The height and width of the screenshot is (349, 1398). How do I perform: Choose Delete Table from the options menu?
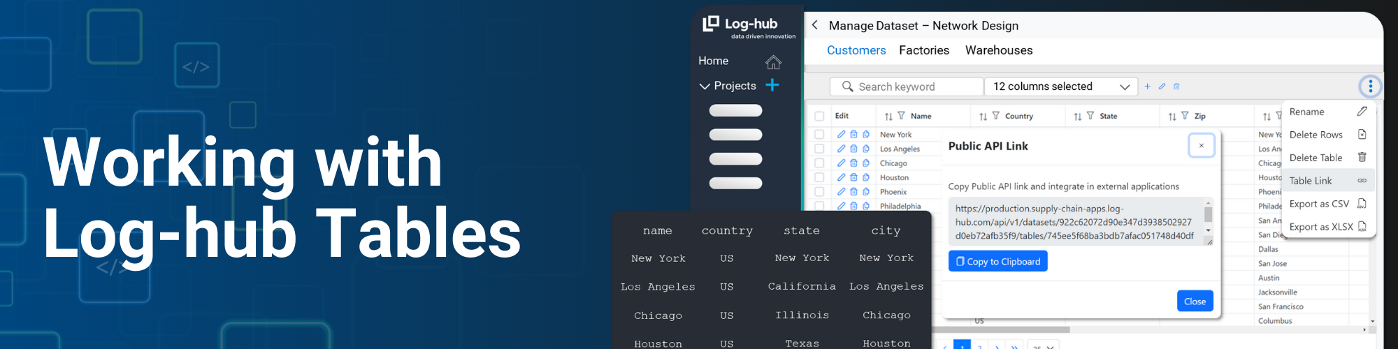pyautogui.click(x=1328, y=158)
